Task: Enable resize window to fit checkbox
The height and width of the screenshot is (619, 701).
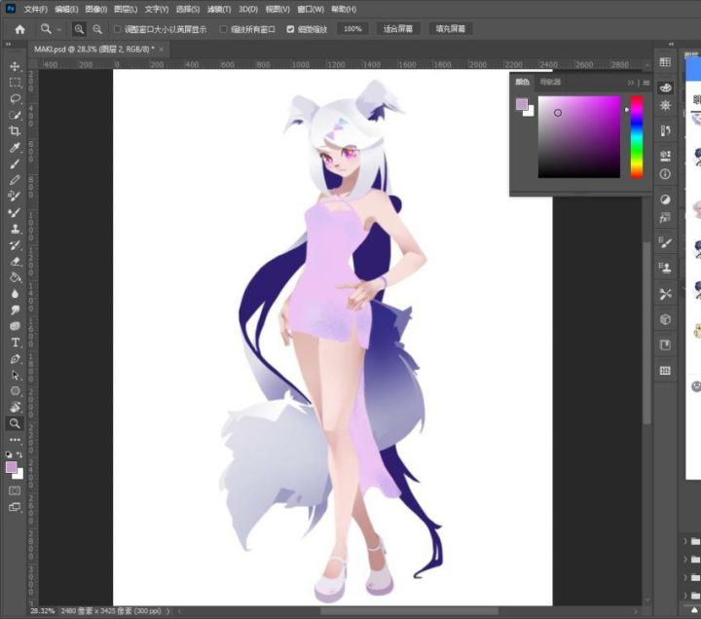Action: click(x=117, y=29)
